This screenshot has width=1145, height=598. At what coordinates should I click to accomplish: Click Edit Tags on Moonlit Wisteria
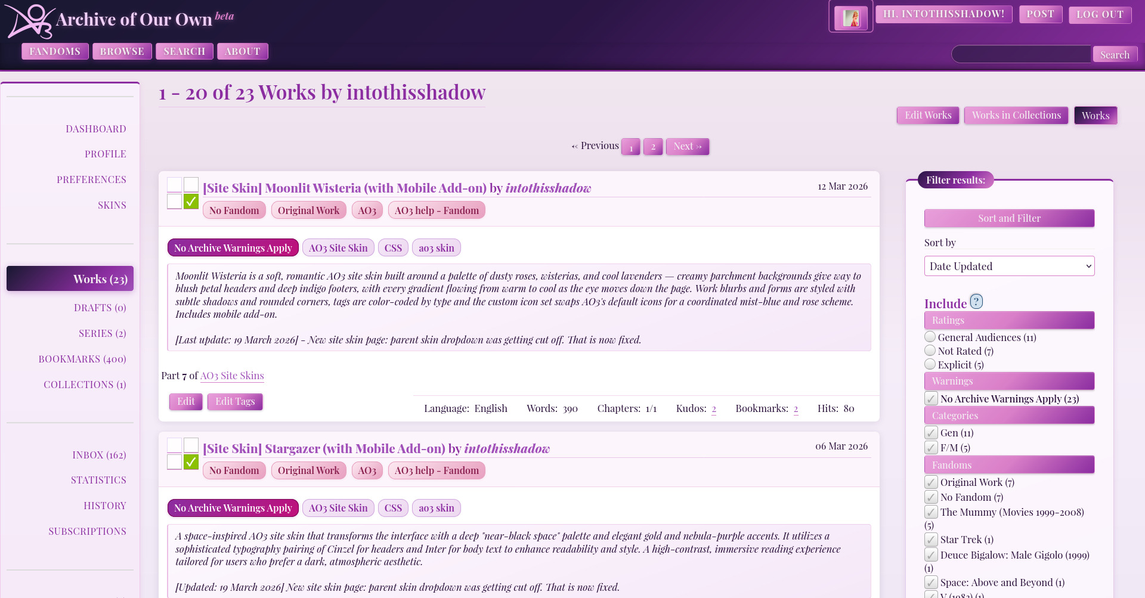pyautogui.click(x=235, y=402)
